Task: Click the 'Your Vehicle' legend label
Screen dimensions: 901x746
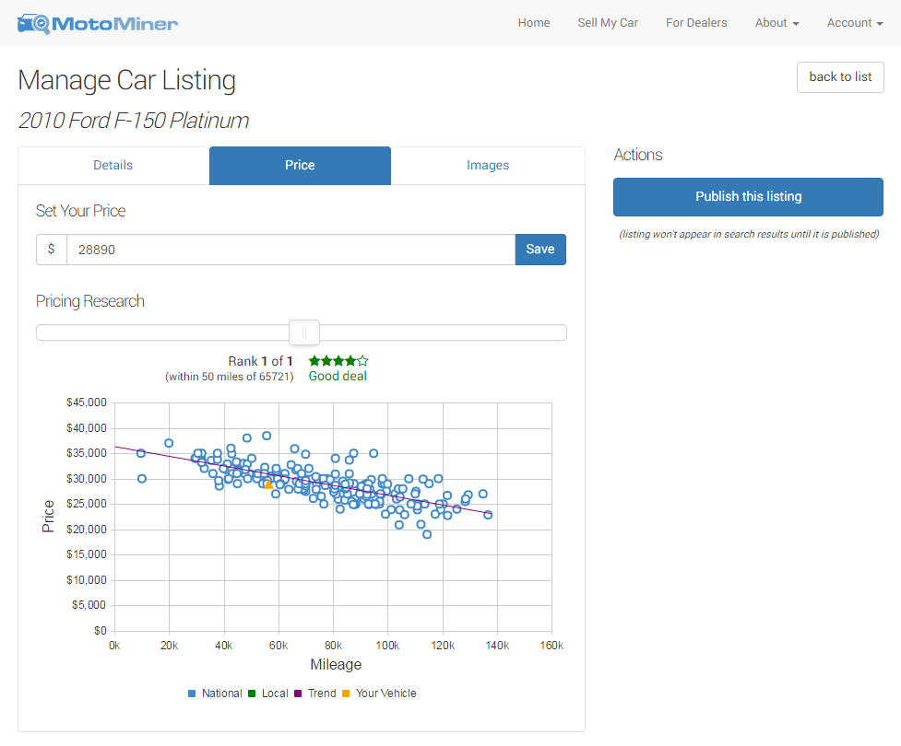Action: pos(386,694)
